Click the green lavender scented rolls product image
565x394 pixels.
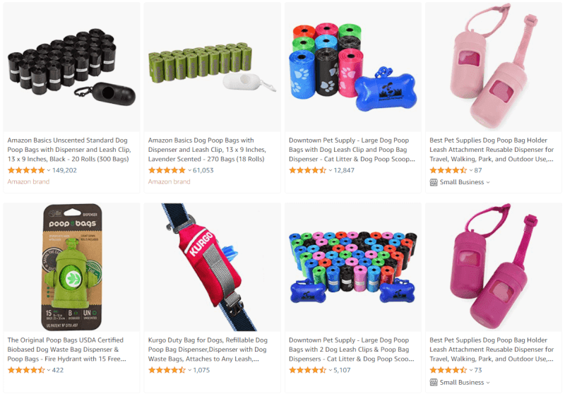click(x=212, y=68)
